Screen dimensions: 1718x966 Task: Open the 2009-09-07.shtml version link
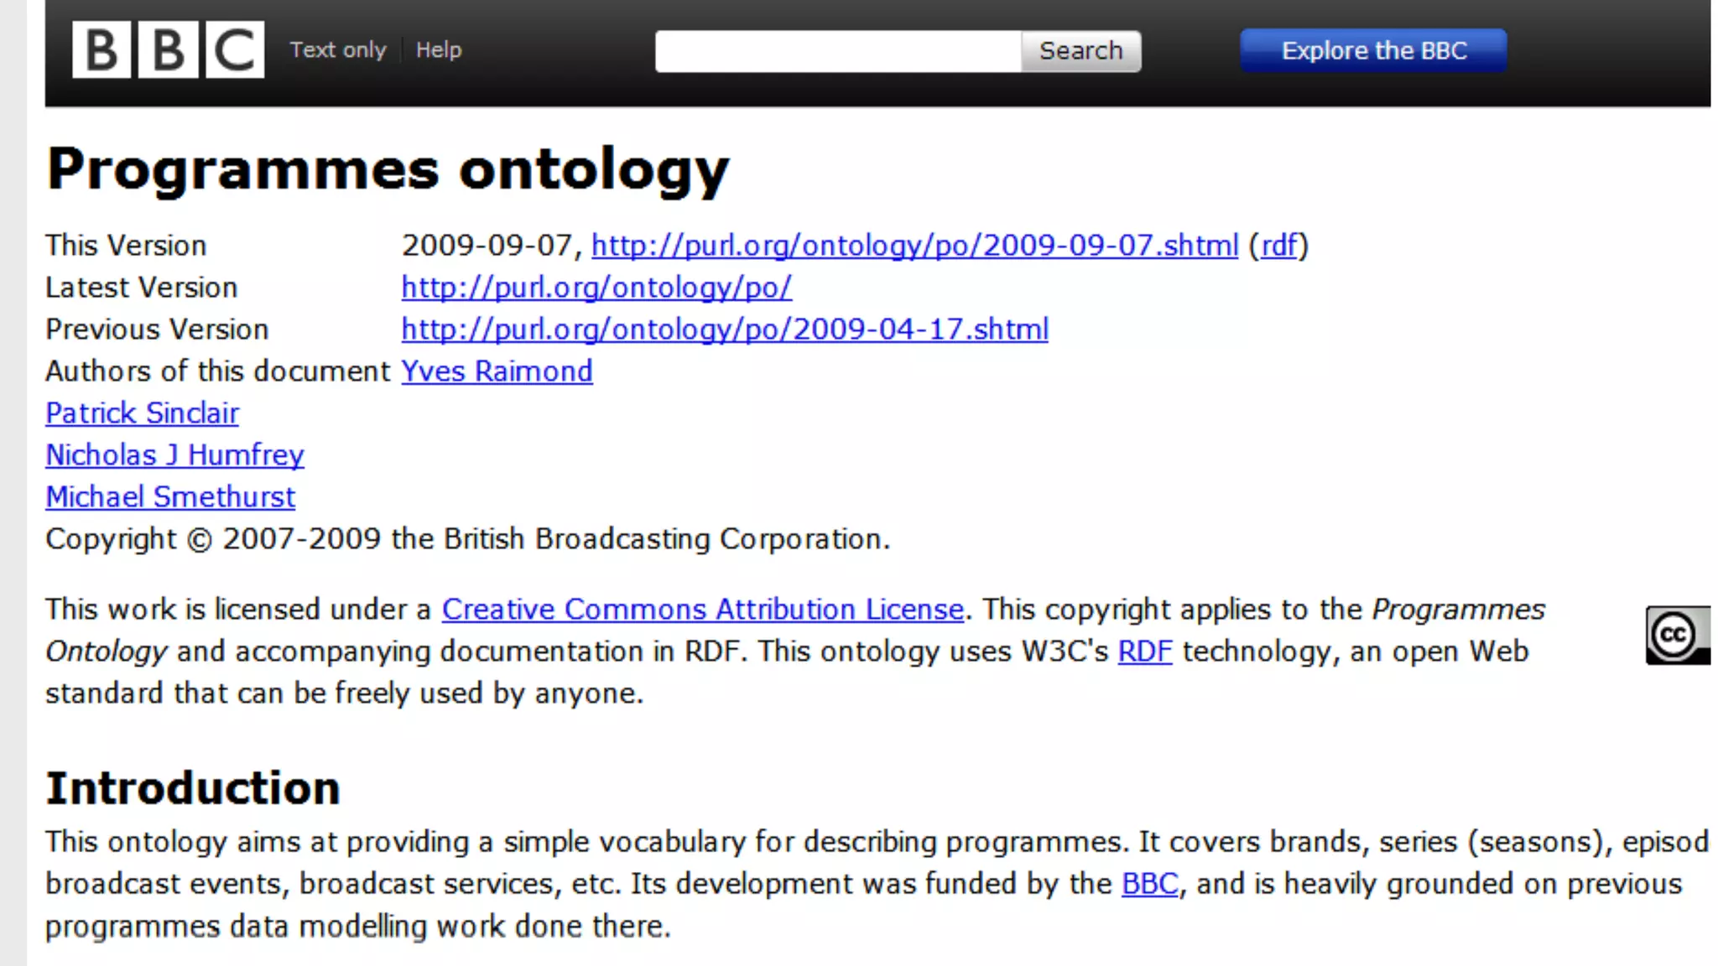pyautogui.click(x=914, y=246)
